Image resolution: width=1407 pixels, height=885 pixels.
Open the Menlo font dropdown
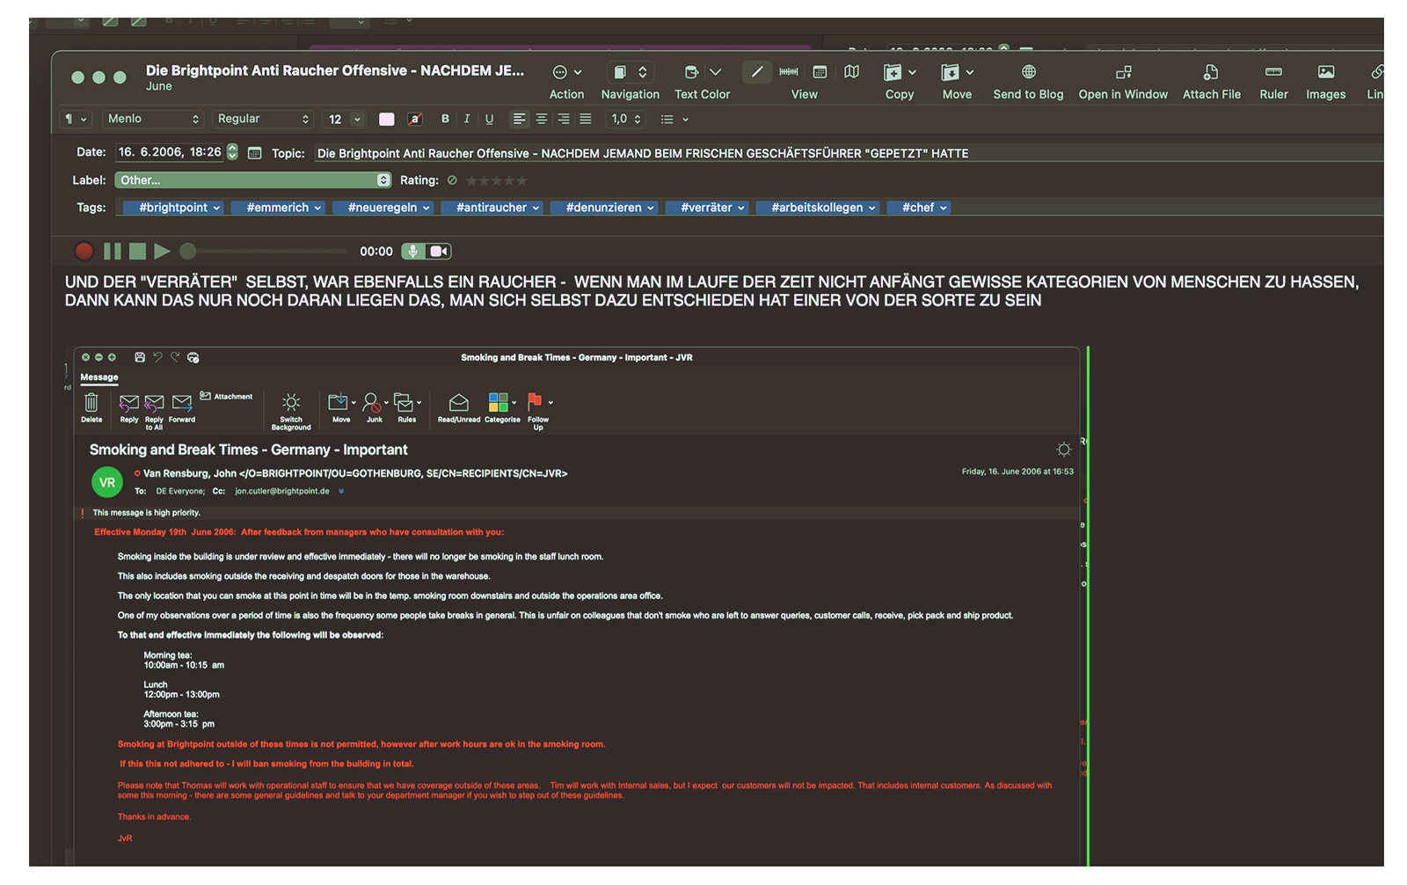click(153, 119)
